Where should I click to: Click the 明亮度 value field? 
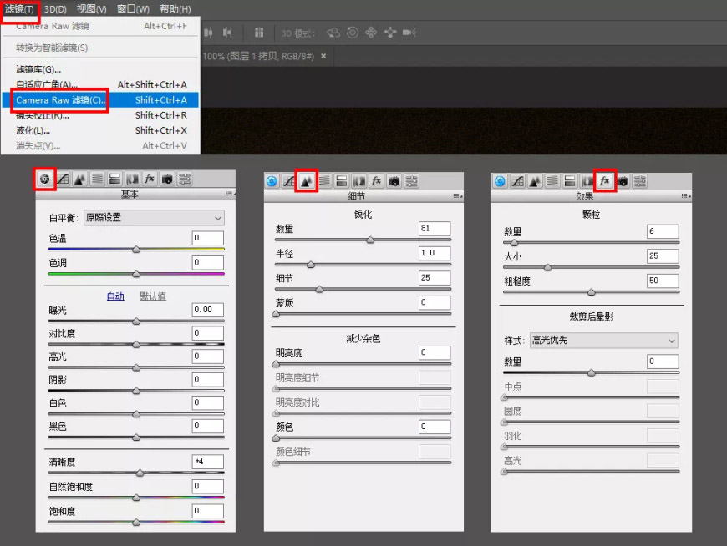tap(435, 353)
